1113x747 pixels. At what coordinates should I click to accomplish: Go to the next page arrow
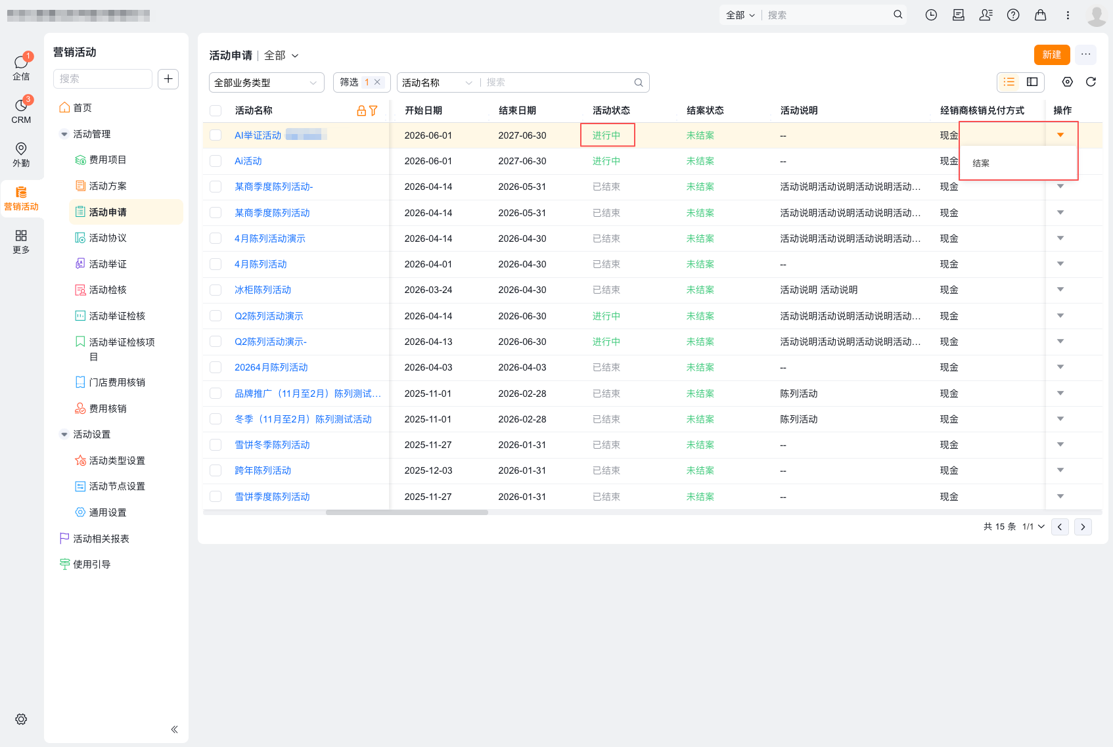[1083, 527]
